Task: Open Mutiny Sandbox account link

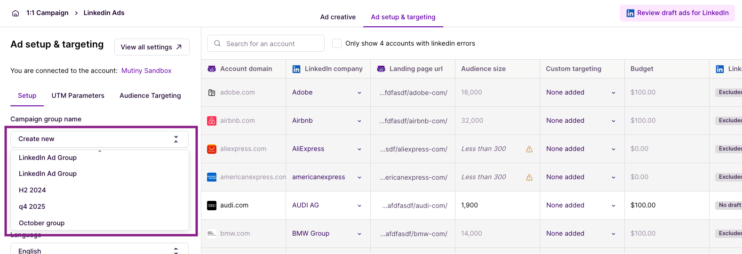Action: click(146, 71)
